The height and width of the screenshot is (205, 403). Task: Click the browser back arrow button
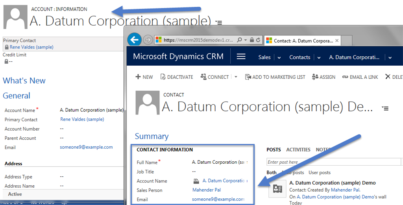[135, 40]
